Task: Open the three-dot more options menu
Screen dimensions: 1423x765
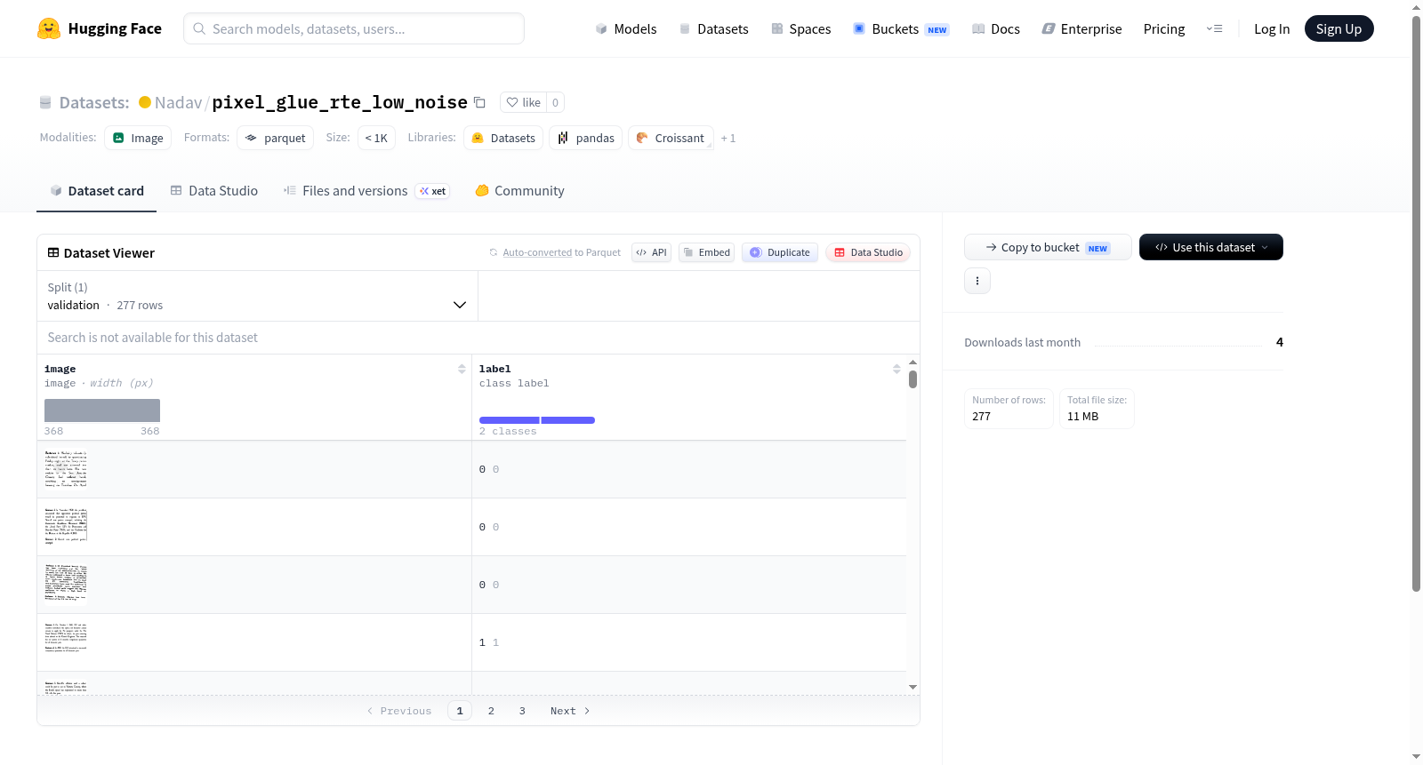Action: 977,281
